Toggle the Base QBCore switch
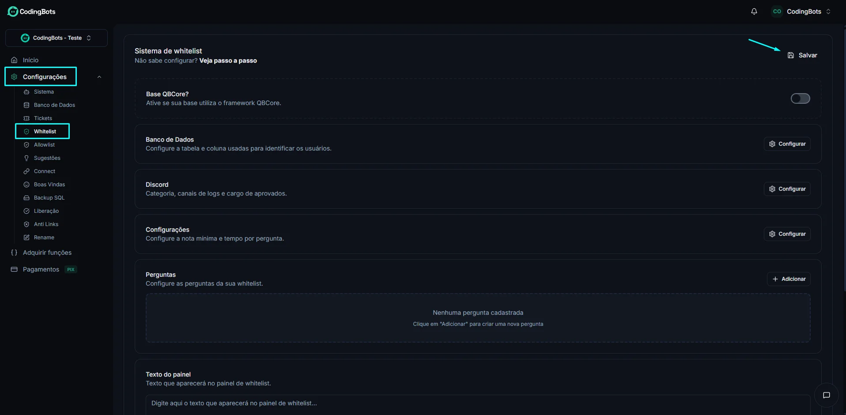 800,98
